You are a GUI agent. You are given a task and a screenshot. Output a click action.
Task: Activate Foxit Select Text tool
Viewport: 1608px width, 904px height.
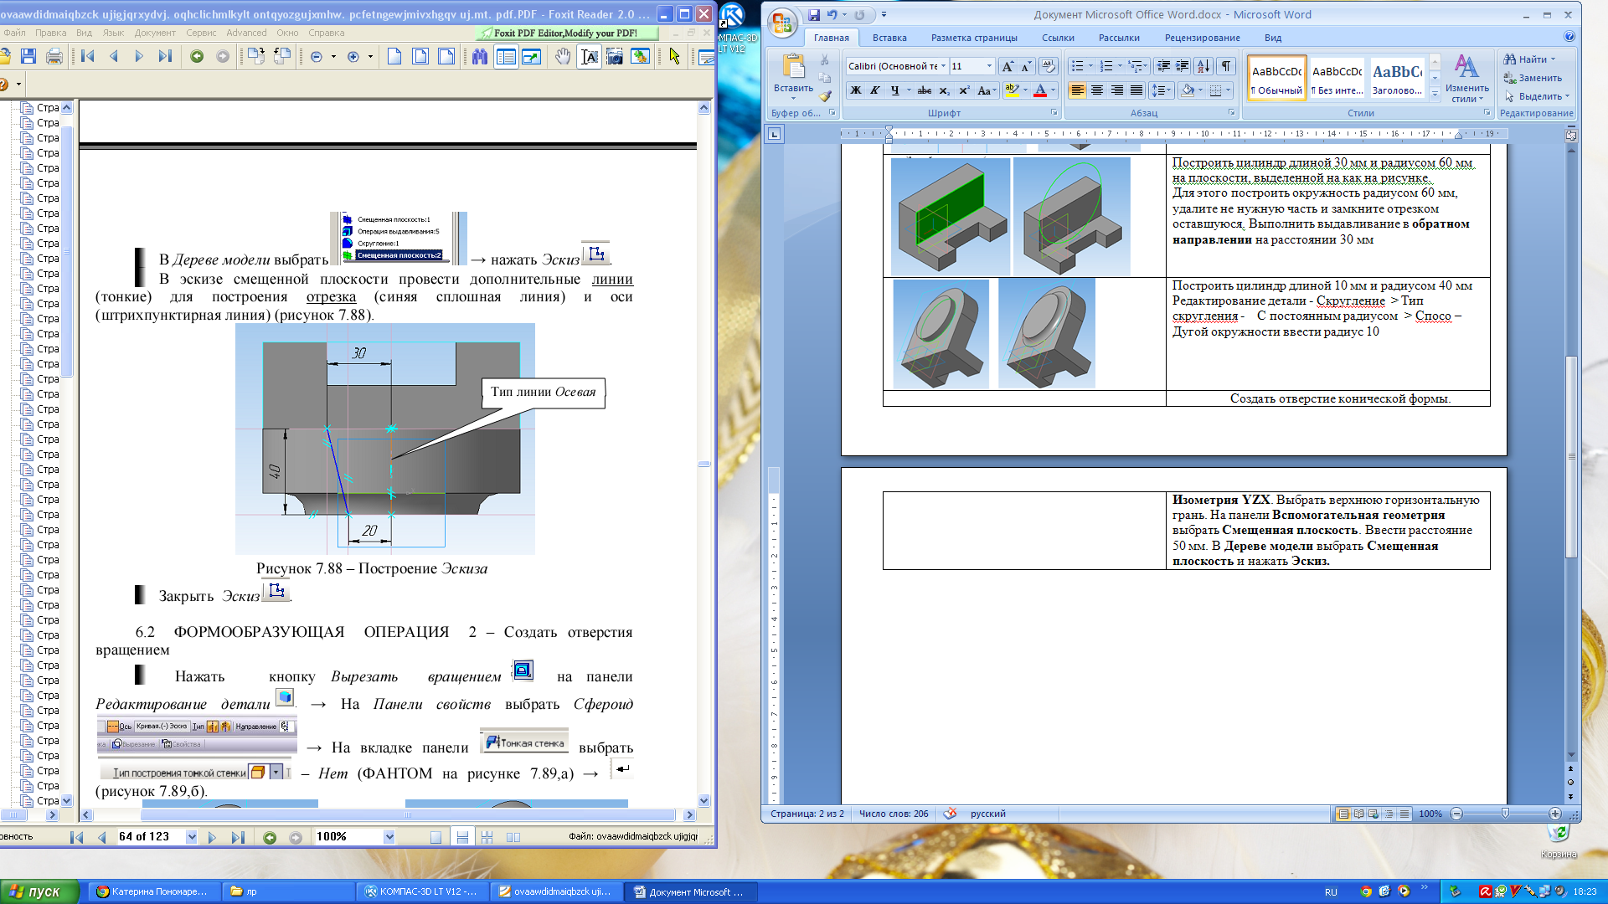pos(590,56)
